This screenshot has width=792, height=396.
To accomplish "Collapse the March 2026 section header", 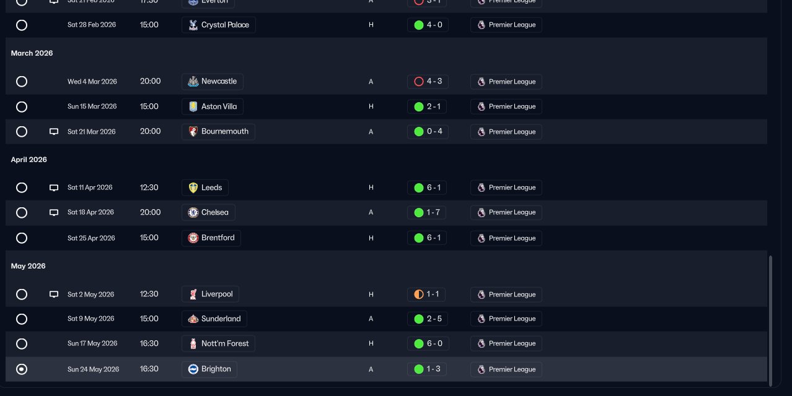I will point(32,53).
